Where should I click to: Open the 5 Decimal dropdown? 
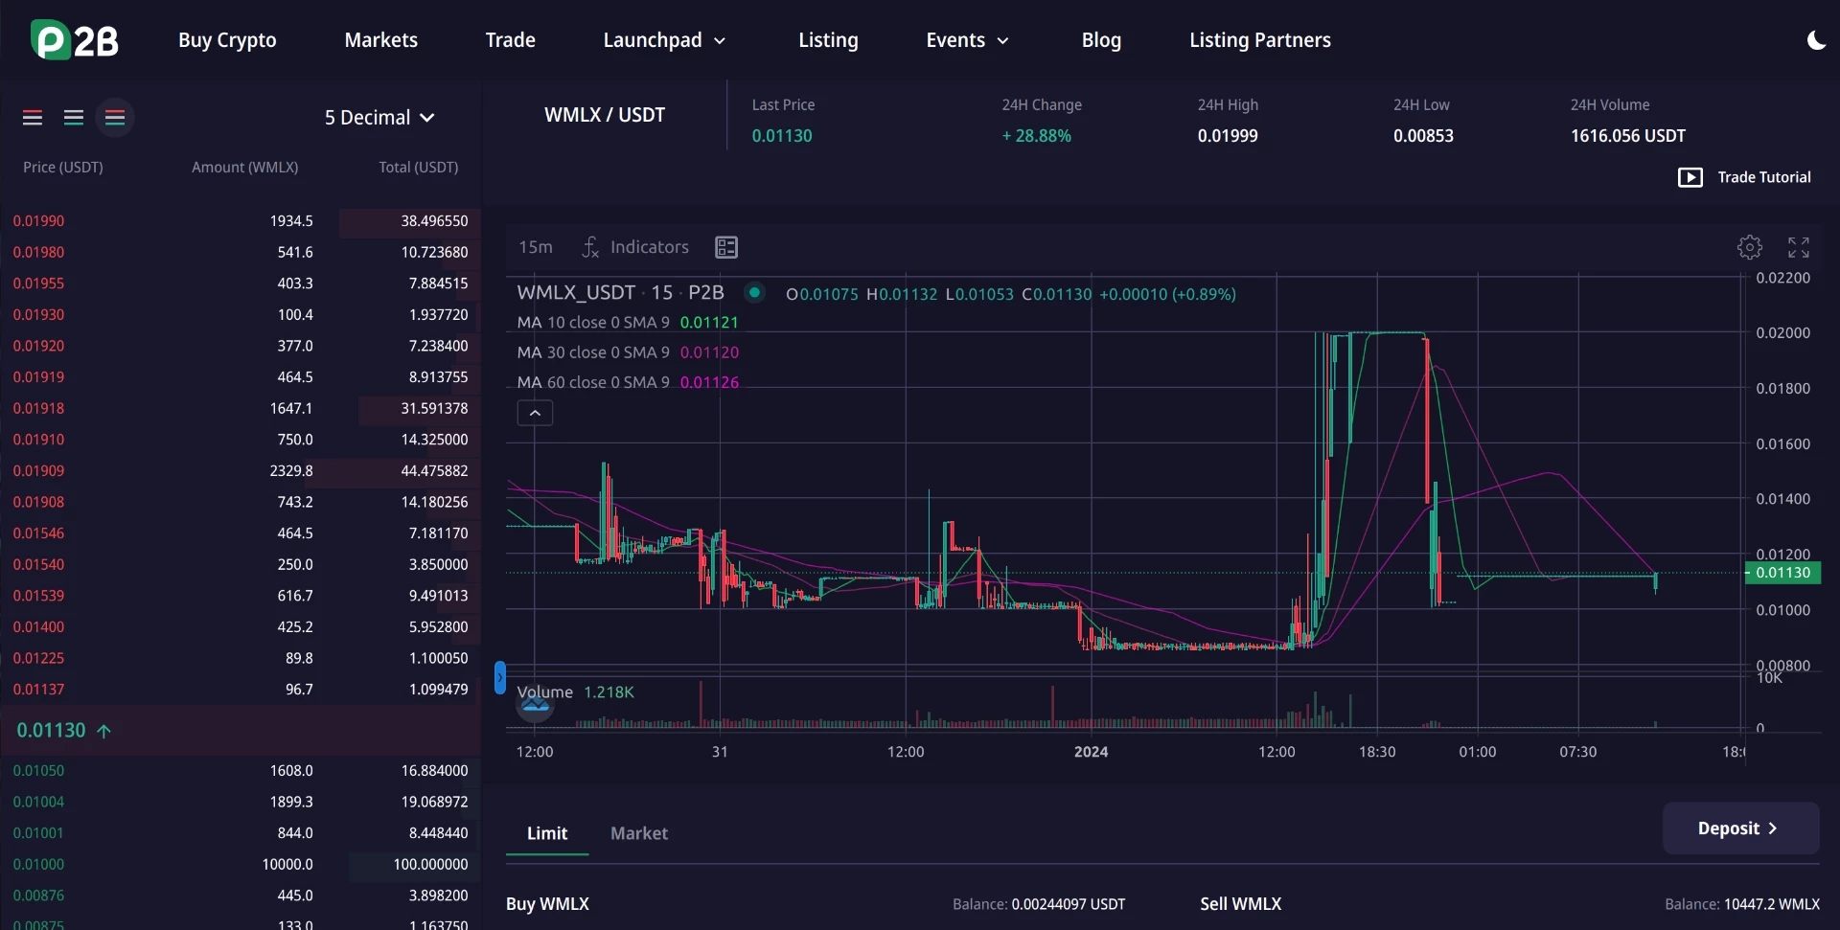379,118
